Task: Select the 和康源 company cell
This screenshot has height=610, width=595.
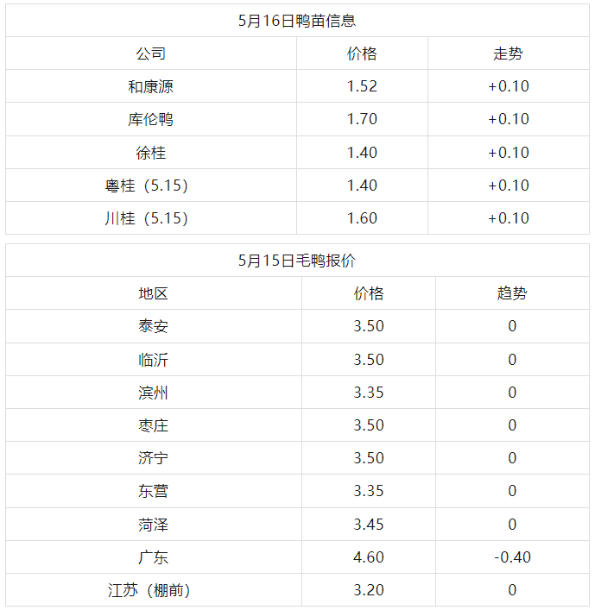Action: [151, 86]
